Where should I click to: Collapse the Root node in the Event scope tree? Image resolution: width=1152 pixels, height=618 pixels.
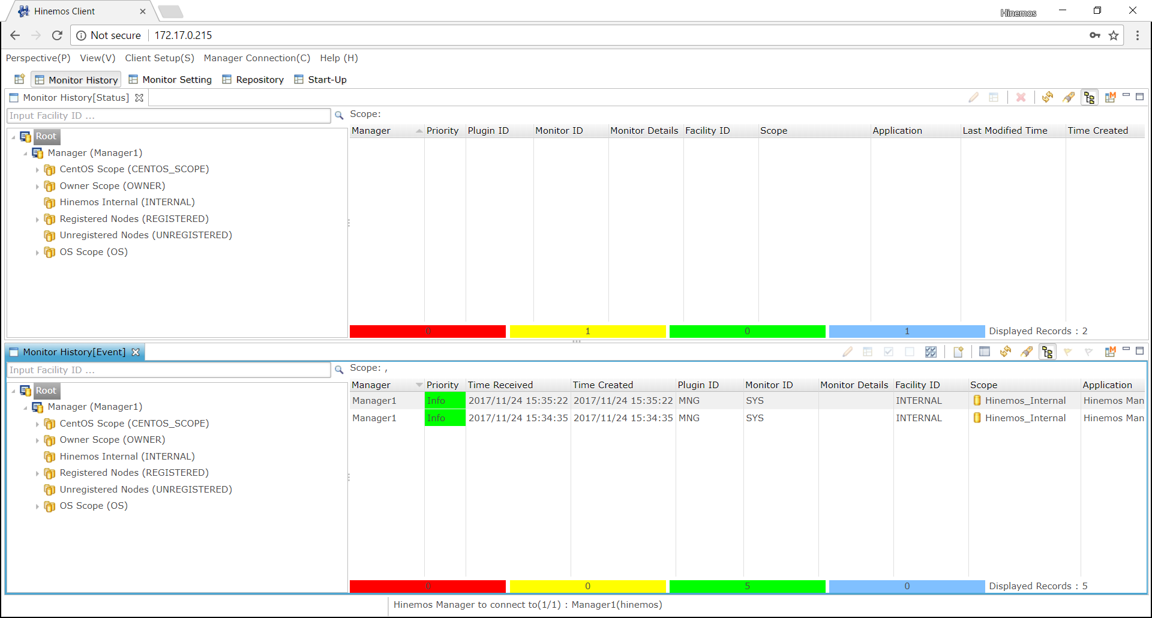13,391
